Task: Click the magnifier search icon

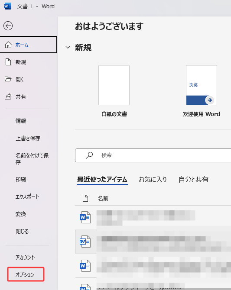Action: (x=89, y=155)
